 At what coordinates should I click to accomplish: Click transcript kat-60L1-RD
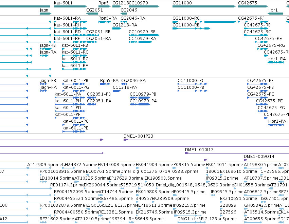[68, 32]
